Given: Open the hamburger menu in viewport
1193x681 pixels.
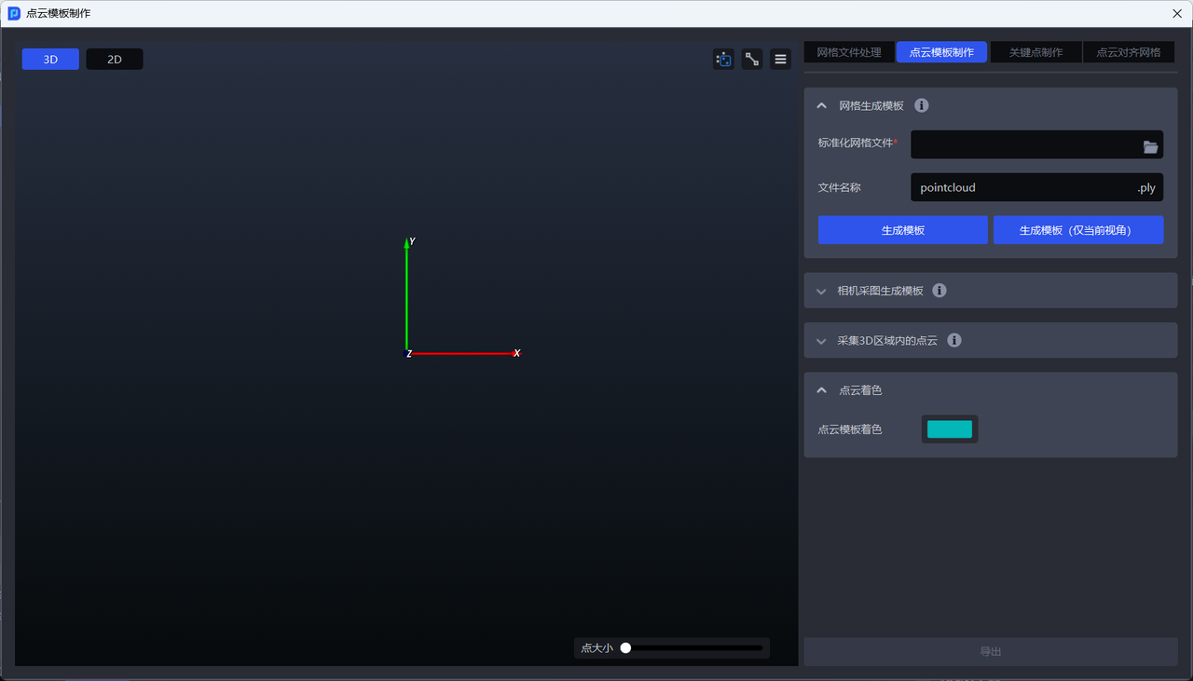Looking at the screenshot, I should 781,60.
